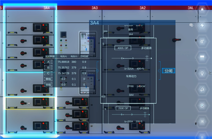Screen dimensions: 212x139
Task: Select the 250E/3P breaker label box
Action: pyautogui.click(x=123, y=108)
